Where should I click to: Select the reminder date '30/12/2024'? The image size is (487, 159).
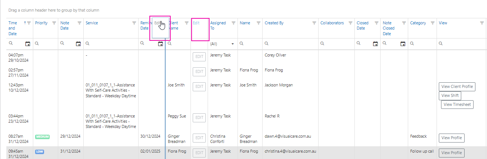point(151,136)
